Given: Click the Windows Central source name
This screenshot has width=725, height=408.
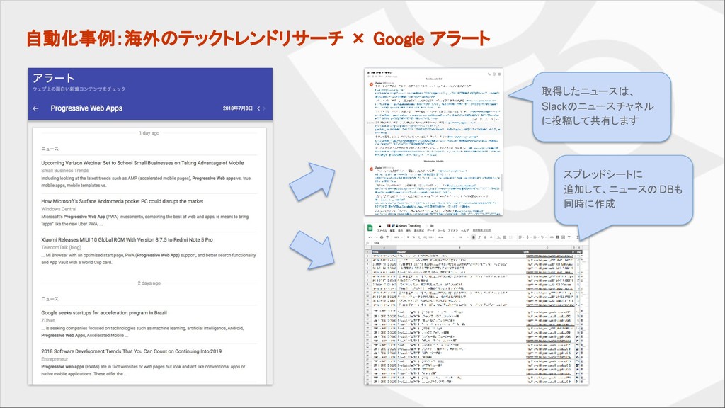Looking at the screenshot, I should point(59,209).
